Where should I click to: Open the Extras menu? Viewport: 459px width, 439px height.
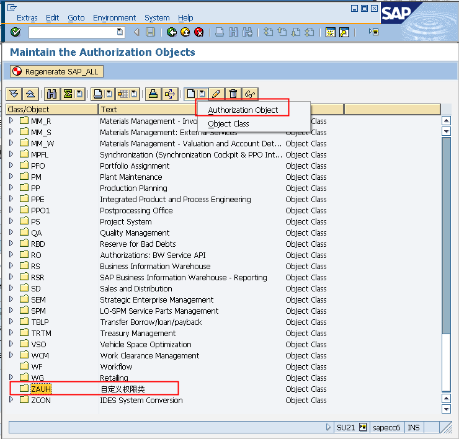tap(27, 18)
